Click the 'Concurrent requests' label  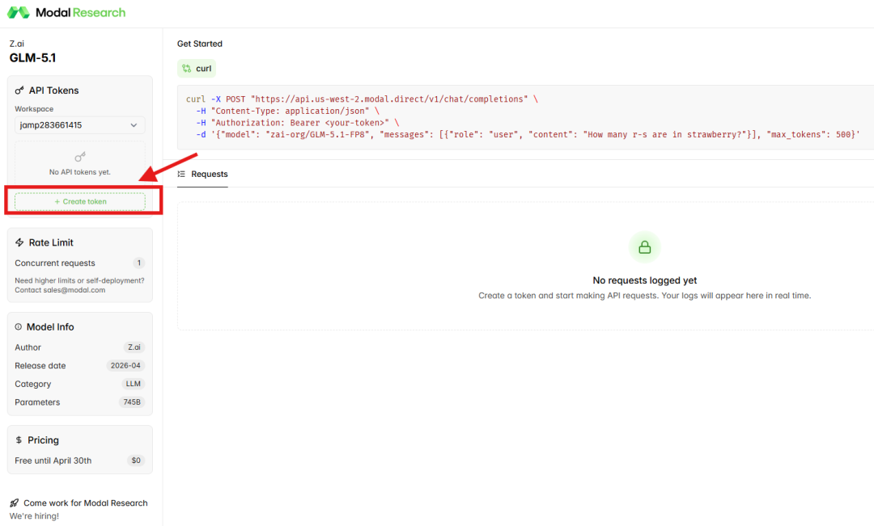(x=55, y=263)
